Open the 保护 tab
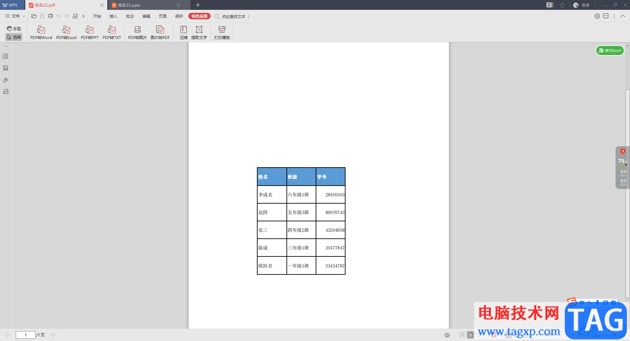This screenshot has width=630, height=341. tap(179, 16)
